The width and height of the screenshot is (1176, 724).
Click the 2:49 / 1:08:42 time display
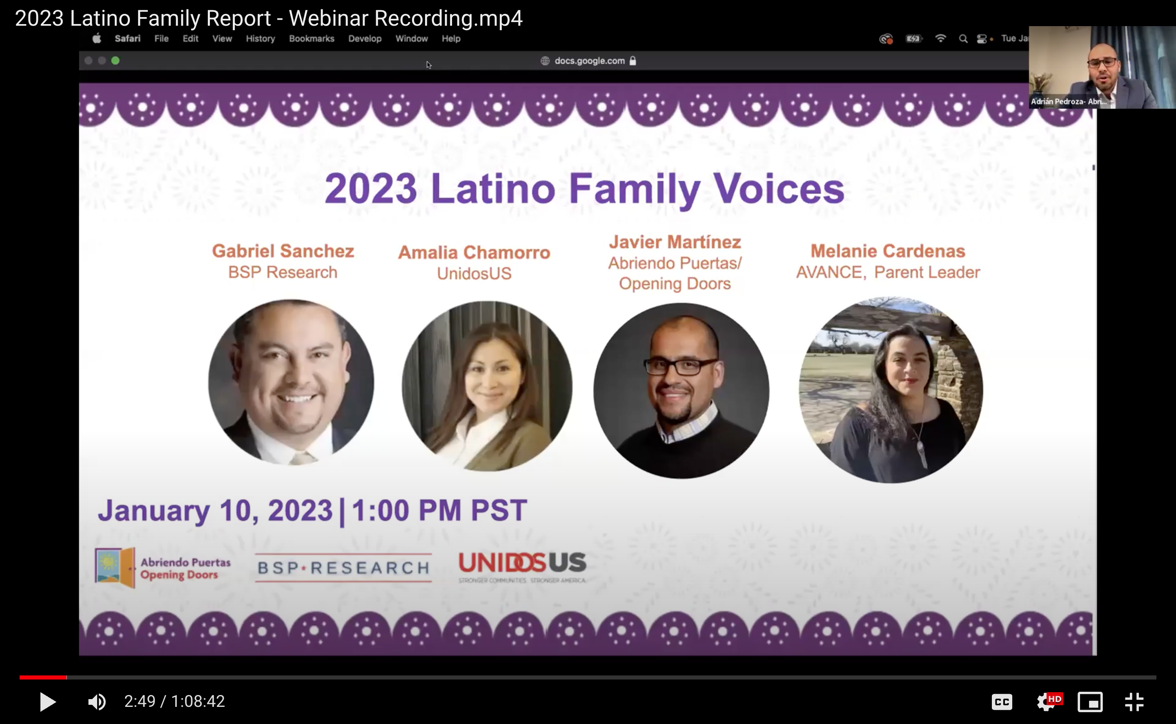pyautogui.click(x=174, y=702)
